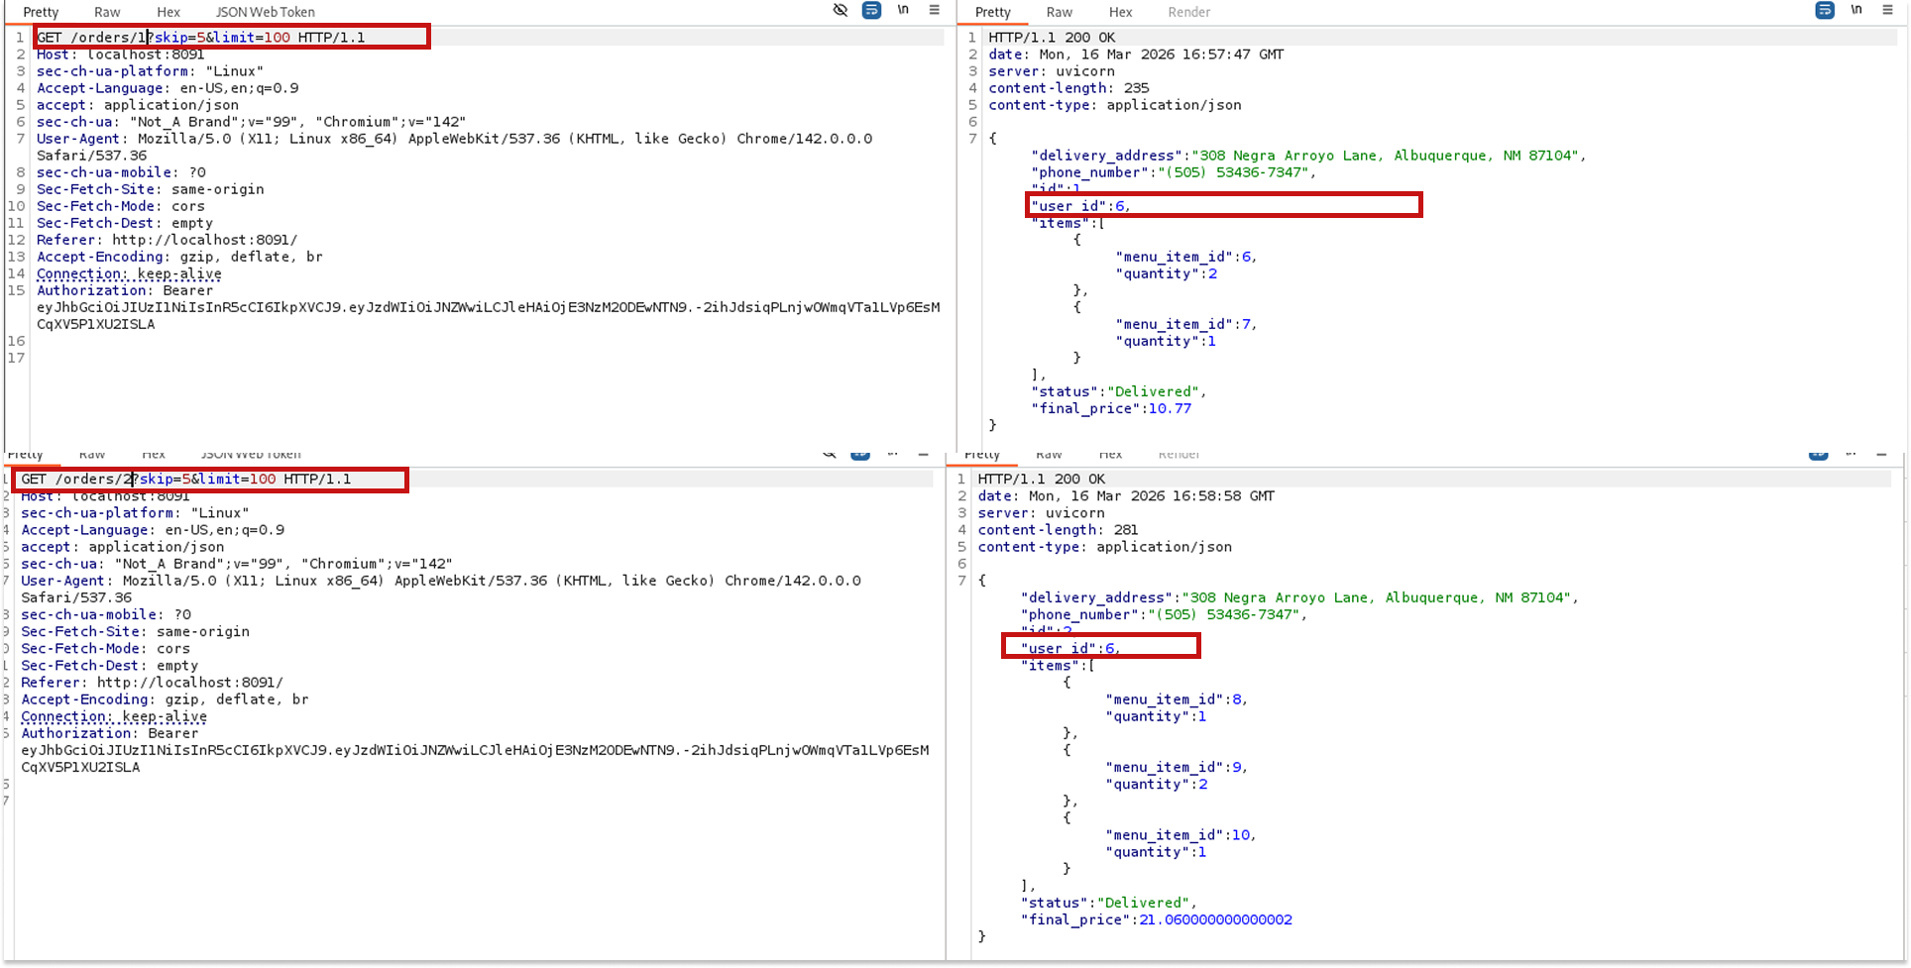
Task: Open hamburger options menu in top request panel
Action: coord(934,11)
